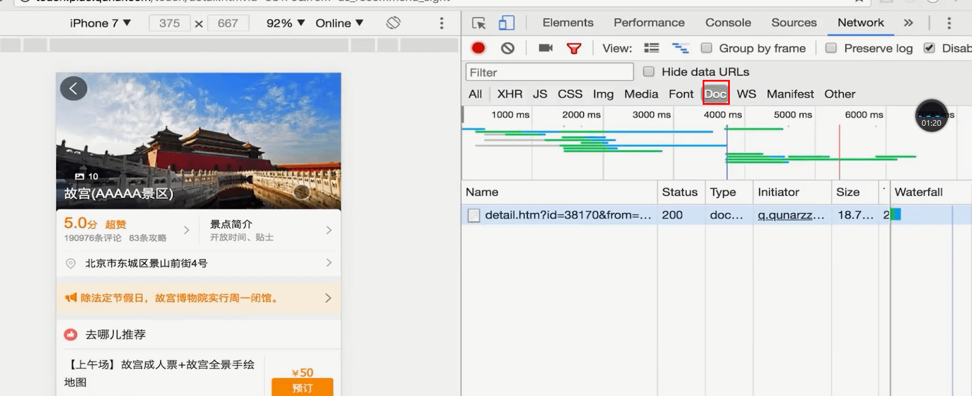The width and height of the screenshot is (972, 396).
Task: Go back with the round arrow button
Action: 74,88
